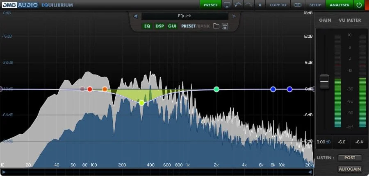Image resolution: width=369 pixels, height=176 pixels.
Task: Click the GAIN label
Action: pyautogui.click(x=325, y=20)
